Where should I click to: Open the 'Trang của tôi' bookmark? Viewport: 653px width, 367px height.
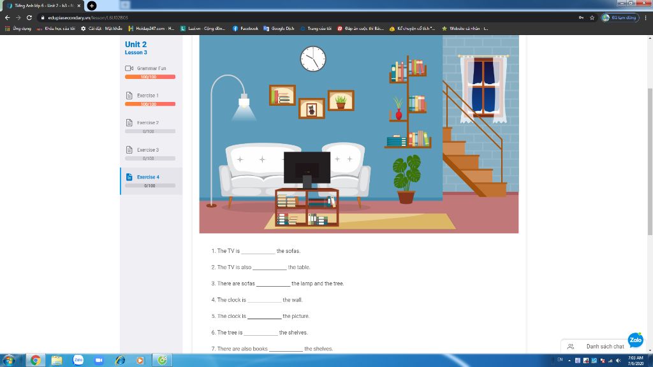point(316,28)
